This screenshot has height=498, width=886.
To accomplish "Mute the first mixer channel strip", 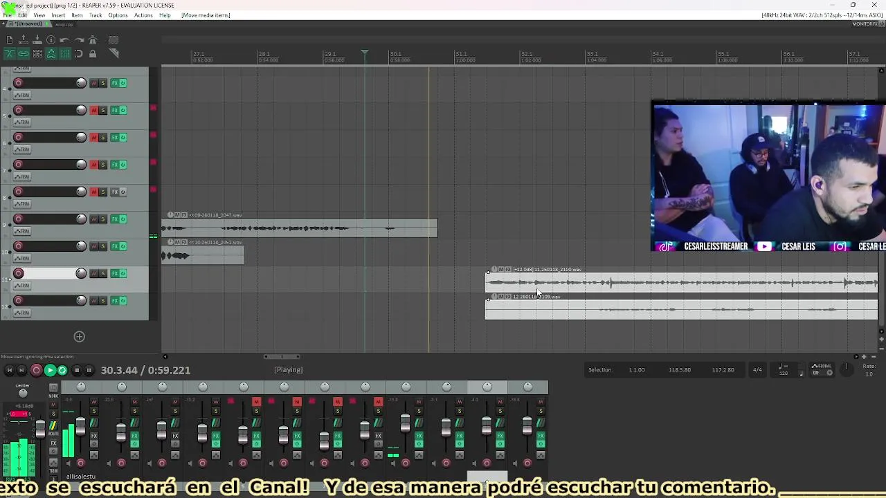I will 94,402.
